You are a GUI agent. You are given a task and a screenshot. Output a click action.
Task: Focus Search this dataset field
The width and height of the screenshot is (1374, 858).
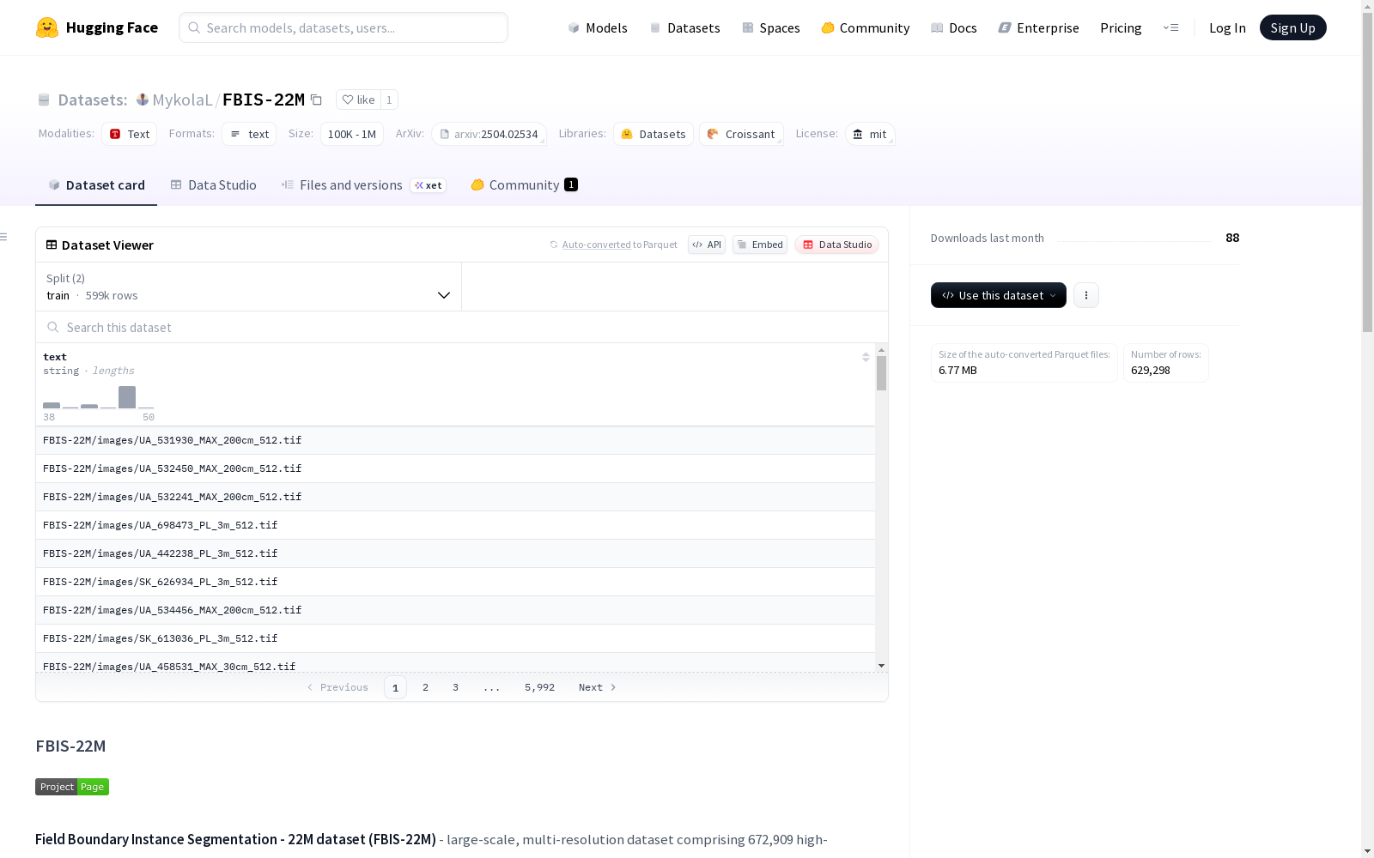462,327
